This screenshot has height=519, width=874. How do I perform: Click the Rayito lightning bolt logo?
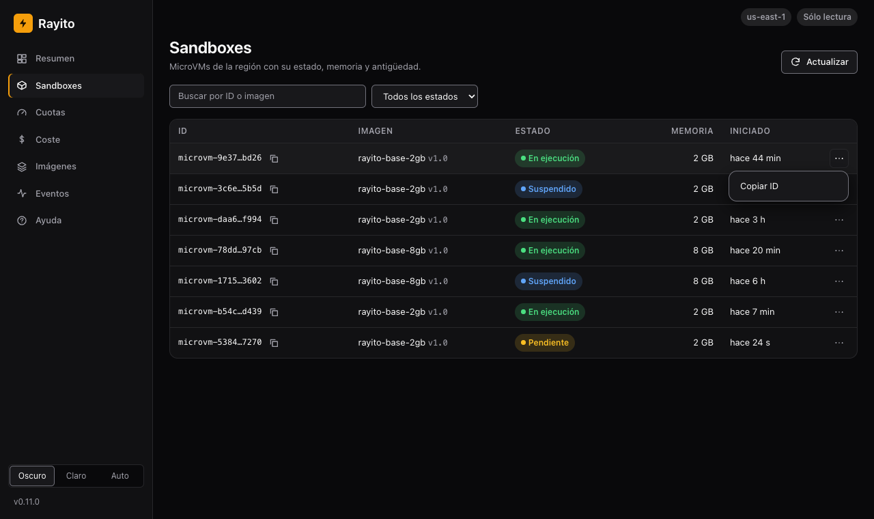23,23
